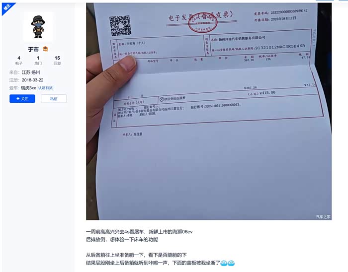
Task: Click the first blue sweating emoji
Action: point(224,263)
